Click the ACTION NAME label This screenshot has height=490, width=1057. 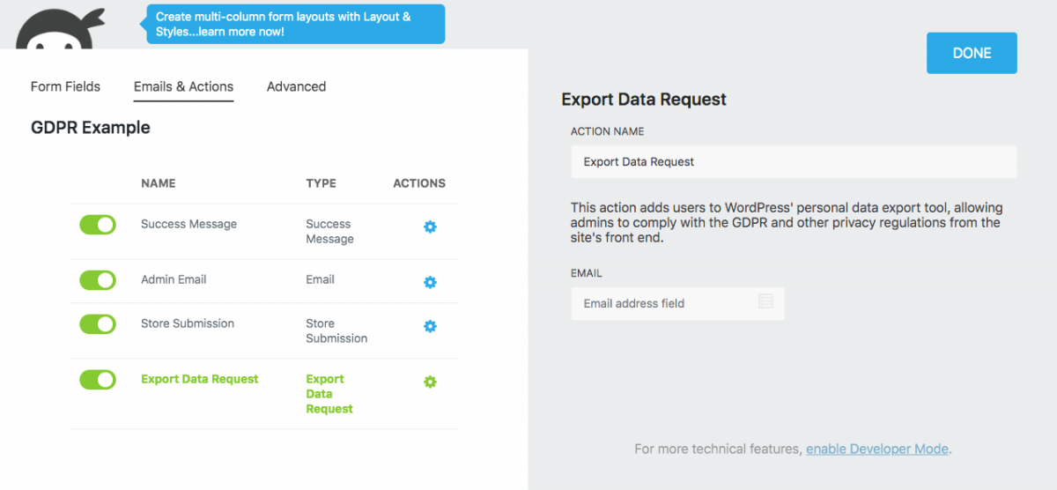pyautogui.click(x=608, y=131)
